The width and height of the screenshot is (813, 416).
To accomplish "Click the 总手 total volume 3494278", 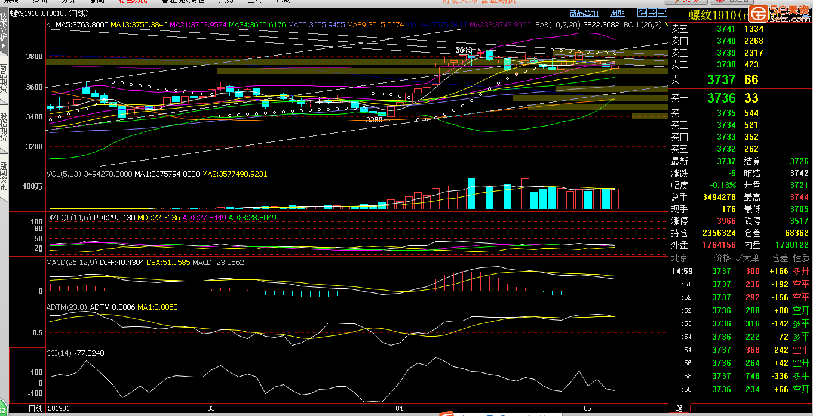I will pos(719,197).
